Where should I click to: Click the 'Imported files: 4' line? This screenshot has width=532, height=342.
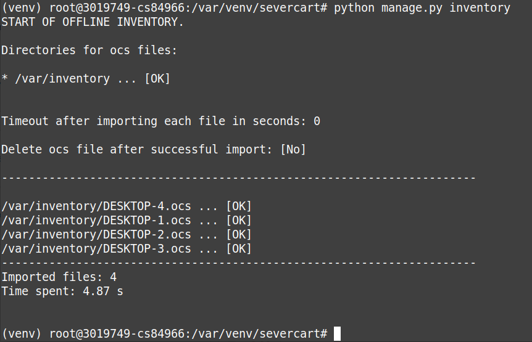(x=59, y=277)
